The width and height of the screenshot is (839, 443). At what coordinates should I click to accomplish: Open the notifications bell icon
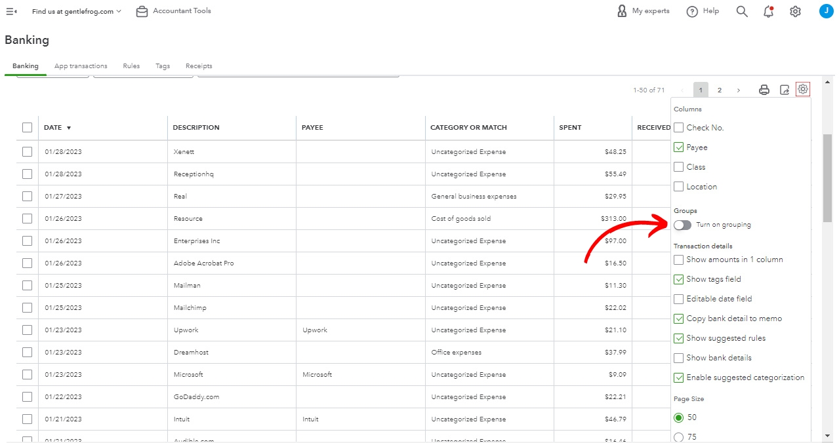769,11
